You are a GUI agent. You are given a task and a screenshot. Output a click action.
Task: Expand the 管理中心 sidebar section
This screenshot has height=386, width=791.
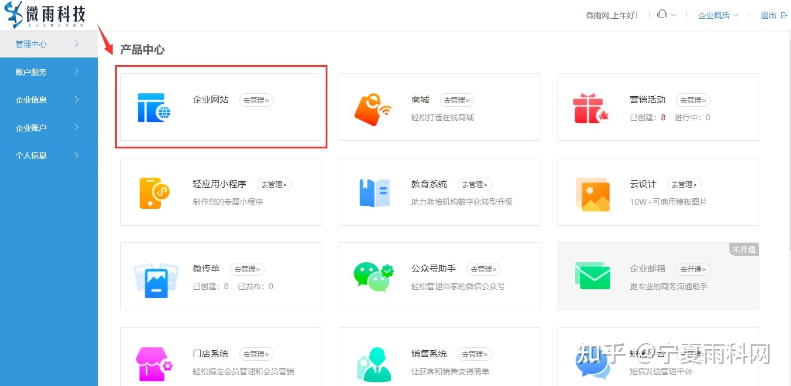pyautogui.click(x=31, y=43)
